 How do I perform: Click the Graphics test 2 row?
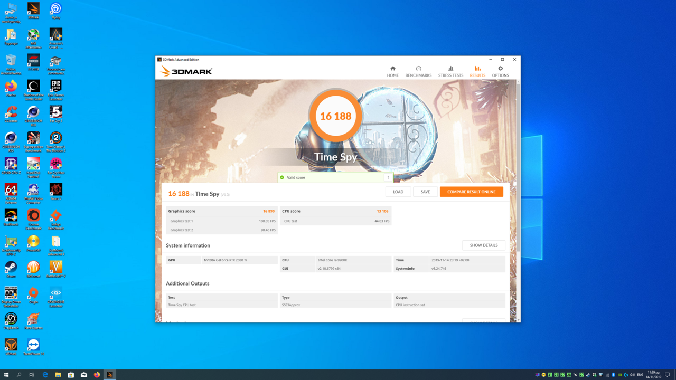[x=222, y=230]
